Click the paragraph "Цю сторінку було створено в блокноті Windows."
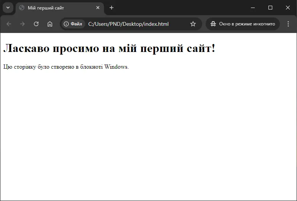Viewport: 297px width, 201px height. (66, 67)
